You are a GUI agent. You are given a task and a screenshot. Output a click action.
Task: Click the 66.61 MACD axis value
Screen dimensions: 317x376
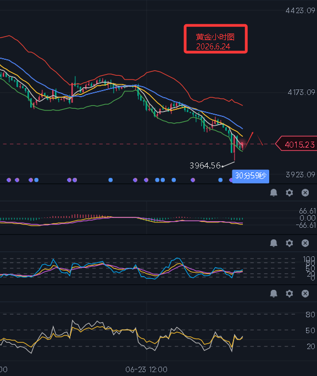tap(307, 211)
